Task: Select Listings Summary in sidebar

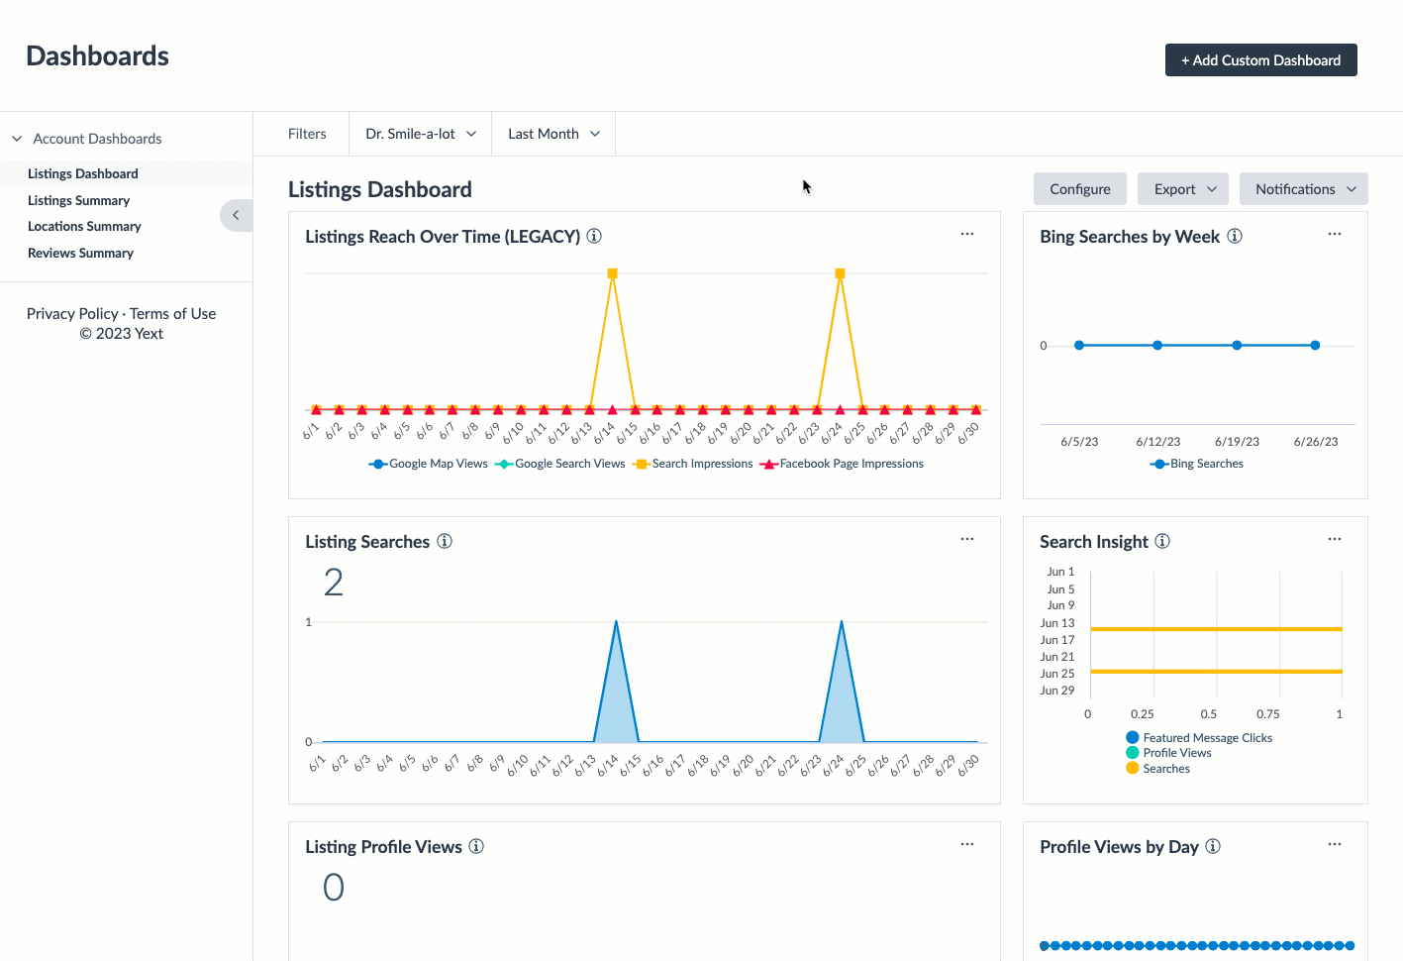Action: [78, 200]
